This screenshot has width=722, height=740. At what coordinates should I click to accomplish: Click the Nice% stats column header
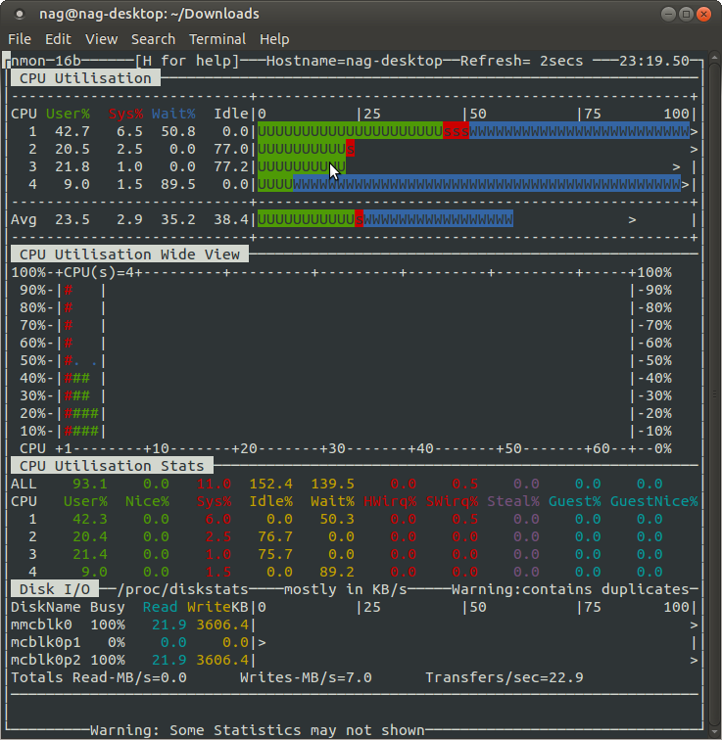(147, 502)
